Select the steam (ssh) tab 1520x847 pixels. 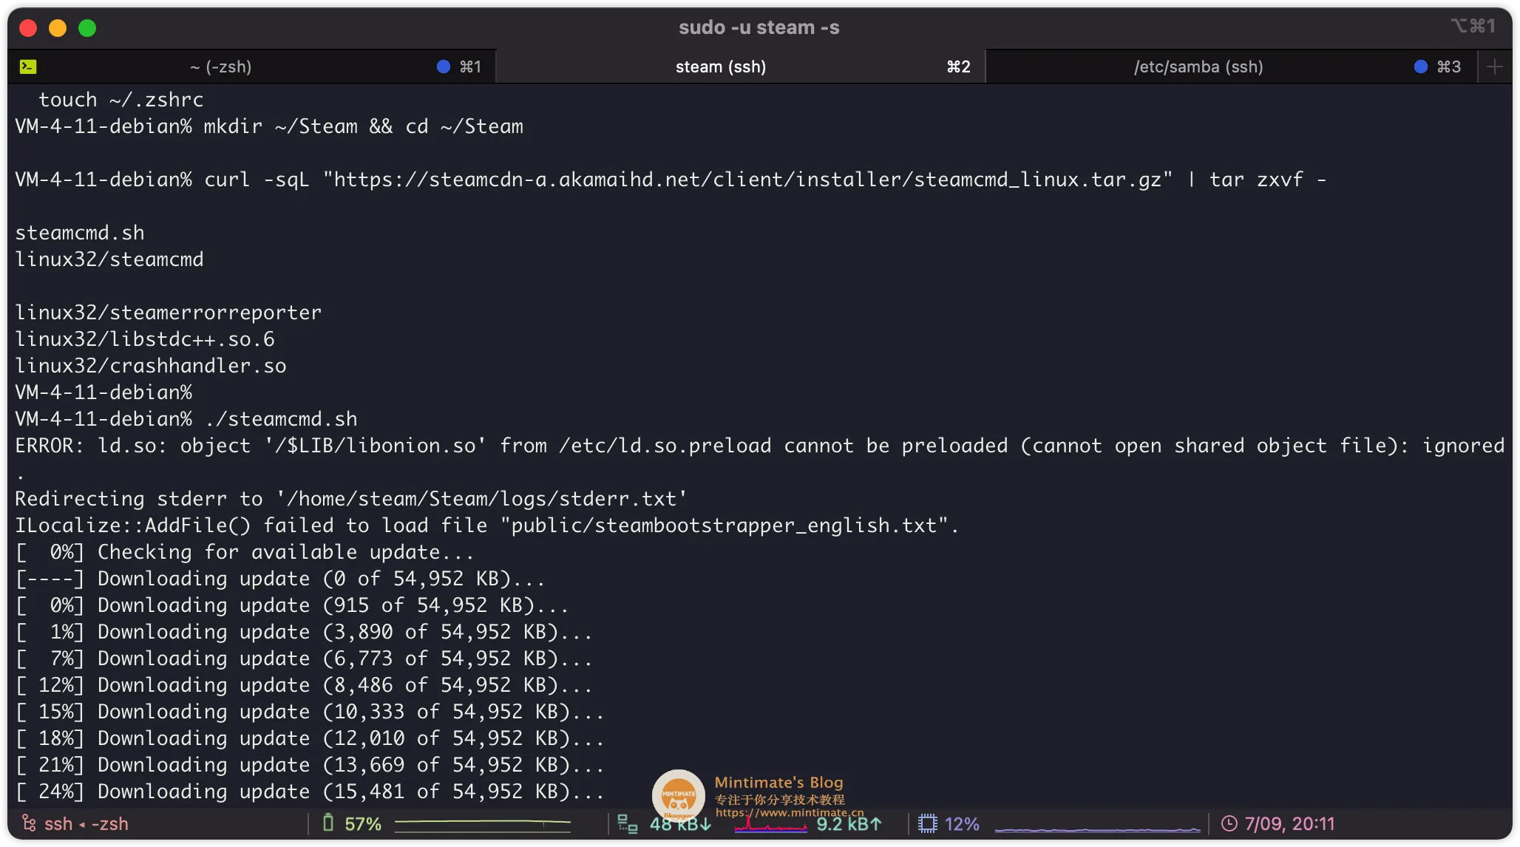pyautogui.click(x=740, y=67)
